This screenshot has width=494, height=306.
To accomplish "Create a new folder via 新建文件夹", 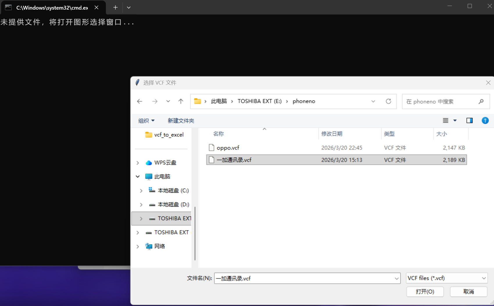I will [181, 120].
